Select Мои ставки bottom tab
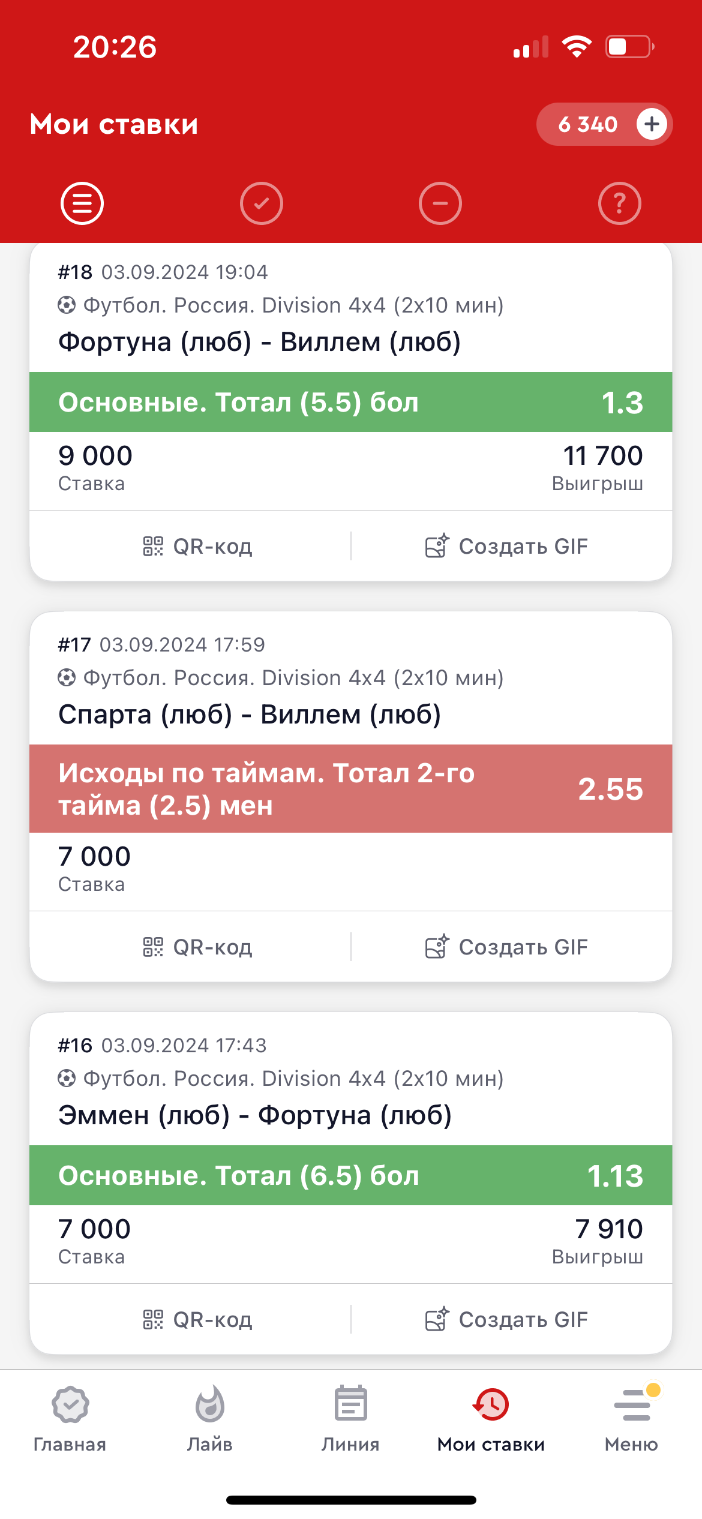The image size is (702, 1519). pos(491,1419)
